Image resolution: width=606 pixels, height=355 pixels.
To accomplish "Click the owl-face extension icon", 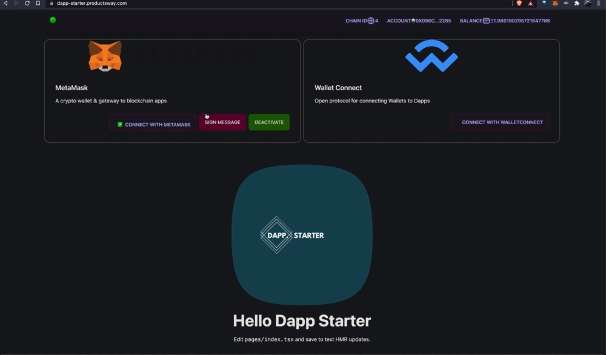I will (566, 3).
